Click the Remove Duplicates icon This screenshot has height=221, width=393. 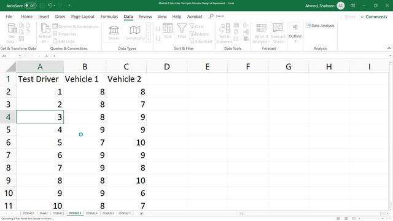236,32
